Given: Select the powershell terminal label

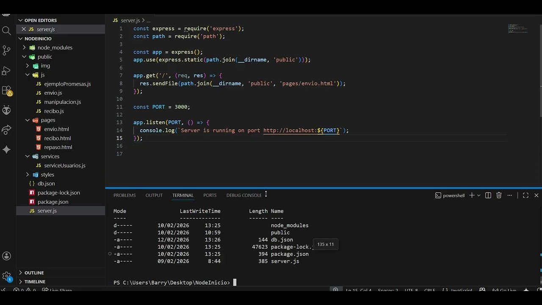Looking at the screenshot, I should pyautogui.click(x=450, y=195).
